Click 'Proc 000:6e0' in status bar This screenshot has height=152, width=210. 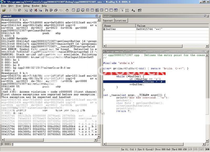(163, 149)
